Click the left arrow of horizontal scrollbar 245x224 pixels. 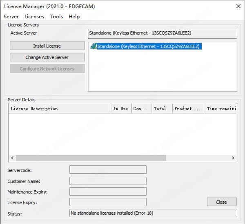tap(12, 158)
